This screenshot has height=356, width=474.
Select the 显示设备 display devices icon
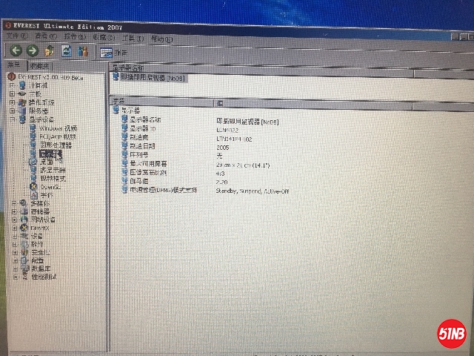pyautogui.click(x=22, y=119)
